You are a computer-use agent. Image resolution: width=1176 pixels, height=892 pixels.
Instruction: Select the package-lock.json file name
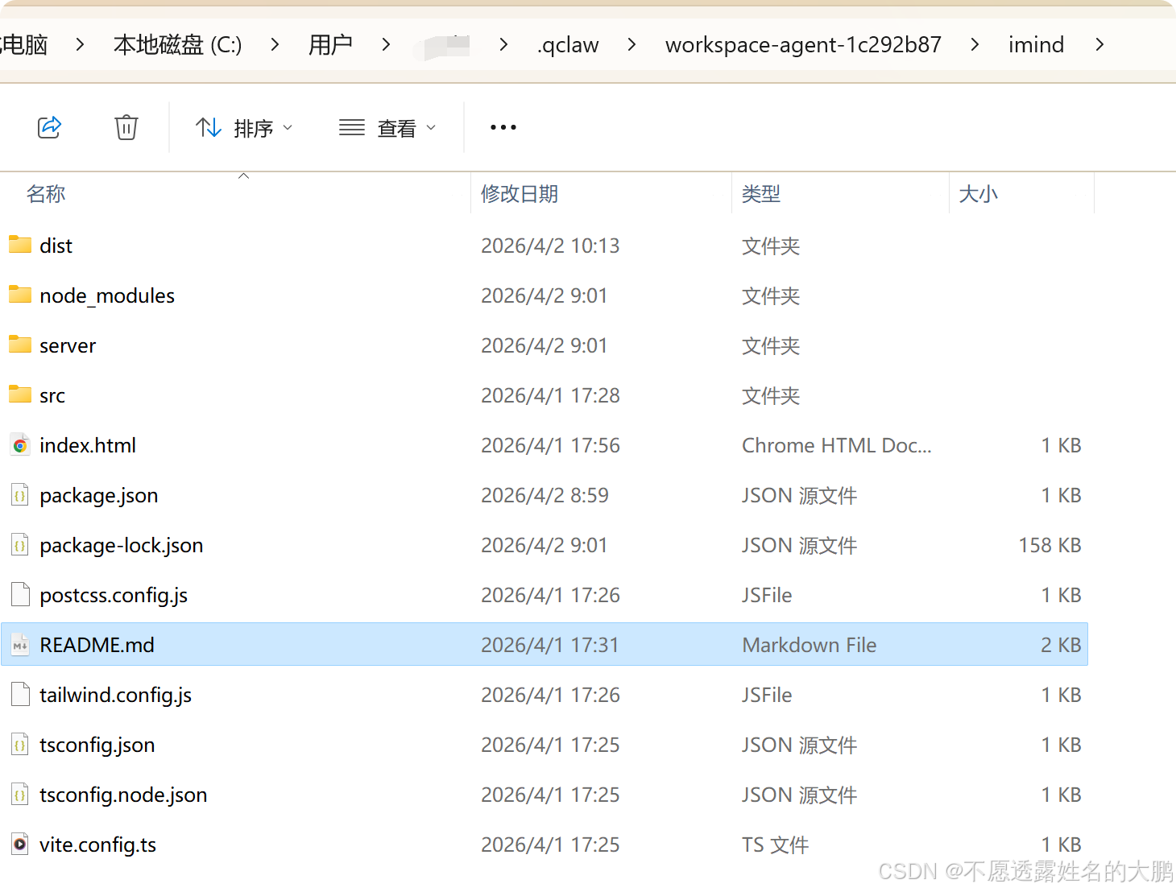pos(122,545)
